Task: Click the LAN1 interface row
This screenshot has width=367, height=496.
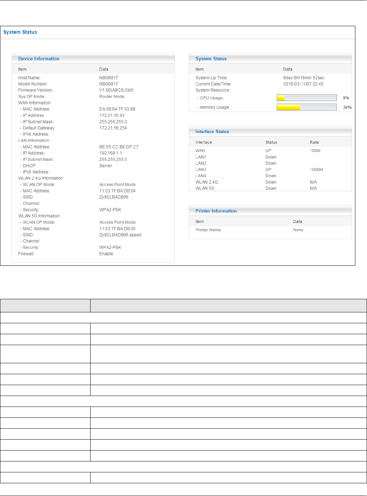Action: click(x=270, y=157)
